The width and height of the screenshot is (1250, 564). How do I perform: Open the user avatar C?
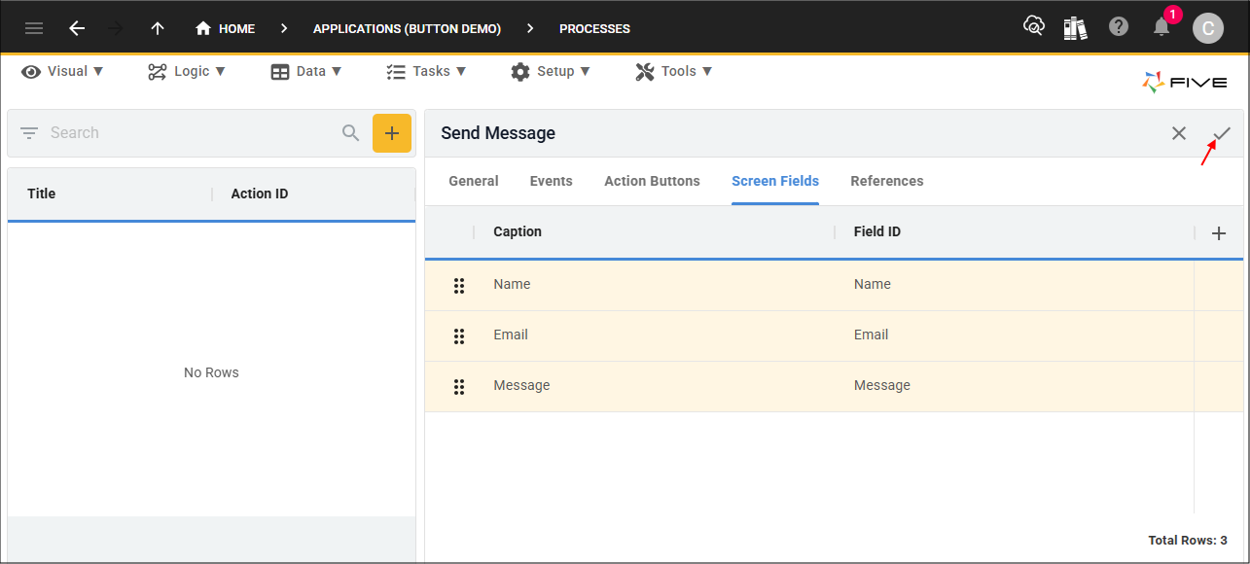pyautogui.click(x=1207, y=28)
